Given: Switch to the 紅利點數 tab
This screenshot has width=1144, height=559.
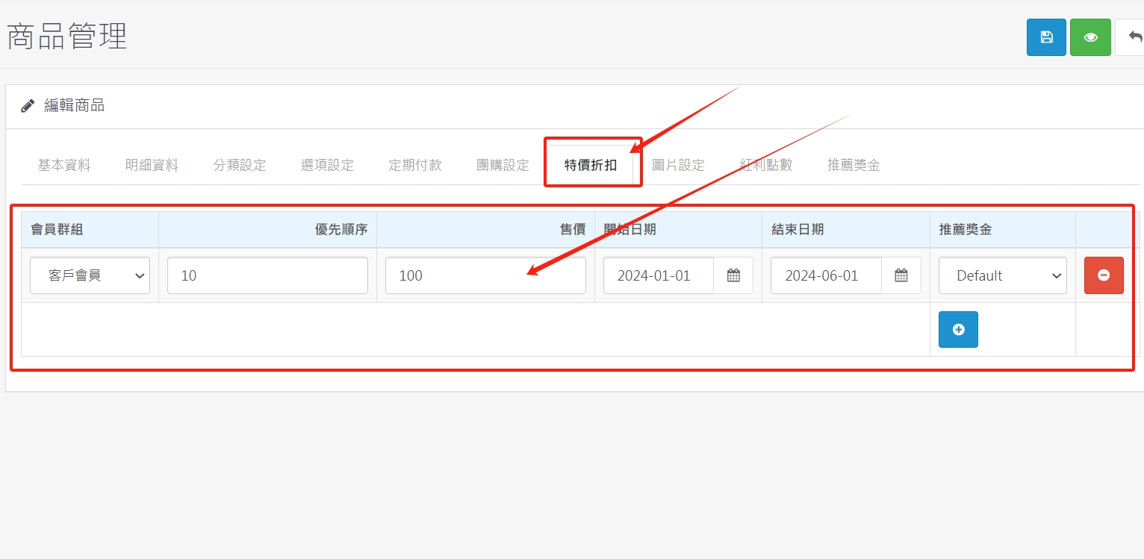Looking at the screenshot, I should click(x=766, y=165).
